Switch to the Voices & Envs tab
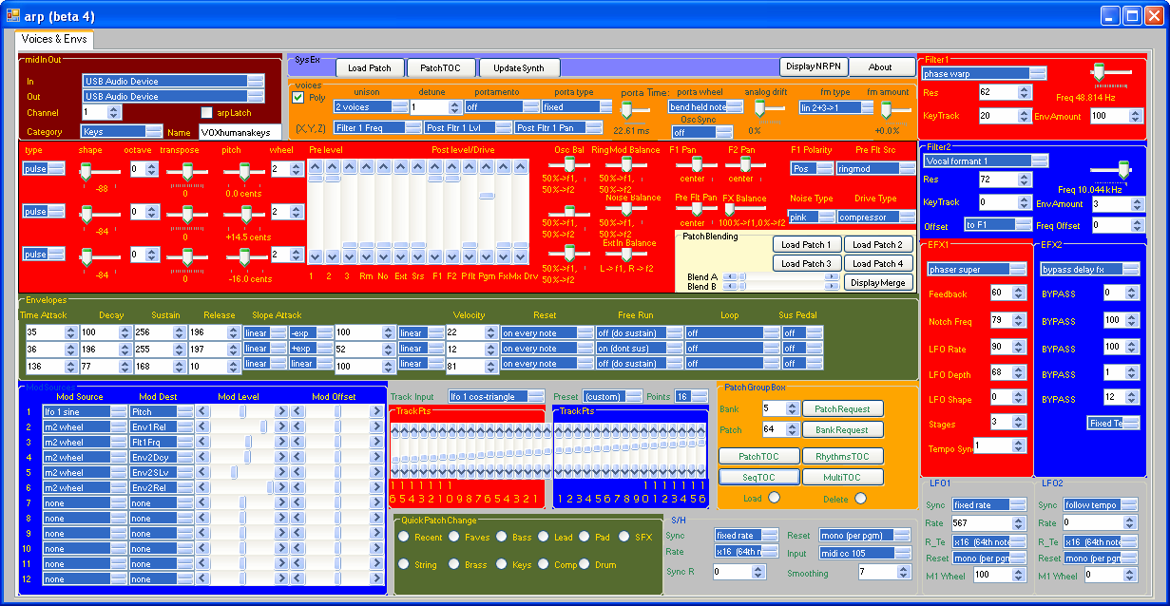1170x606 pixels. coord(53,39)
